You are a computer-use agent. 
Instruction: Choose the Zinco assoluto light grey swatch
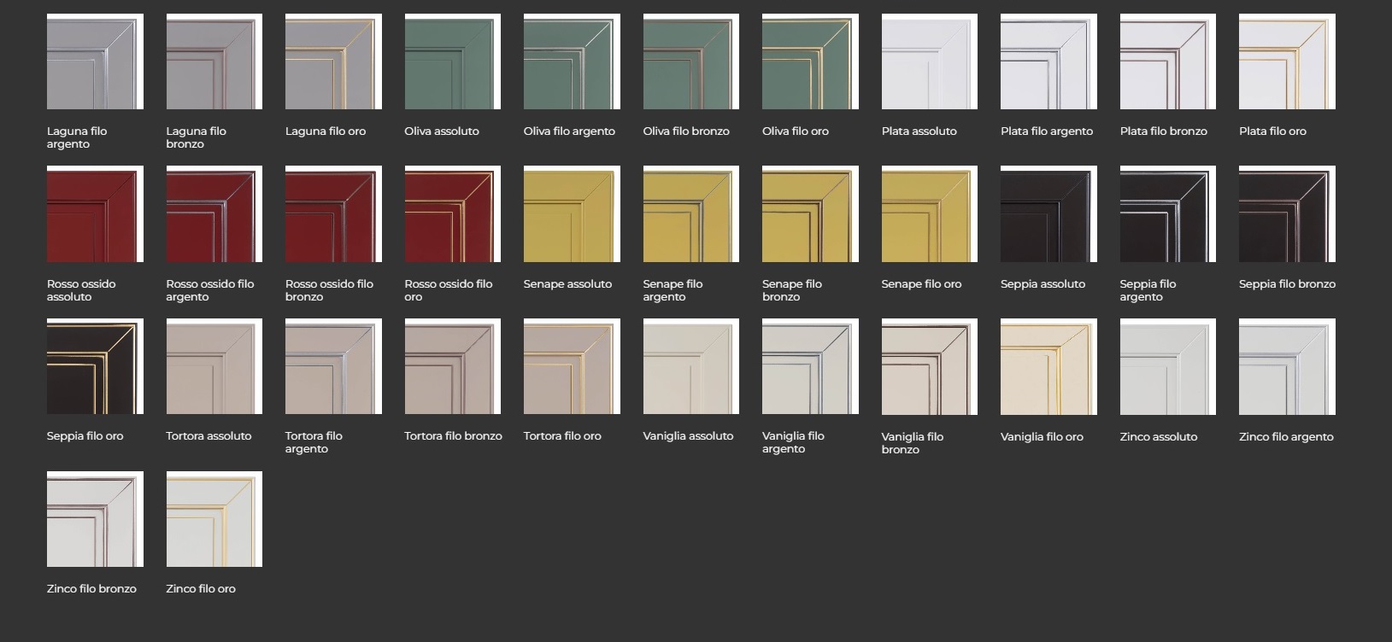[x=1168, y=367]
